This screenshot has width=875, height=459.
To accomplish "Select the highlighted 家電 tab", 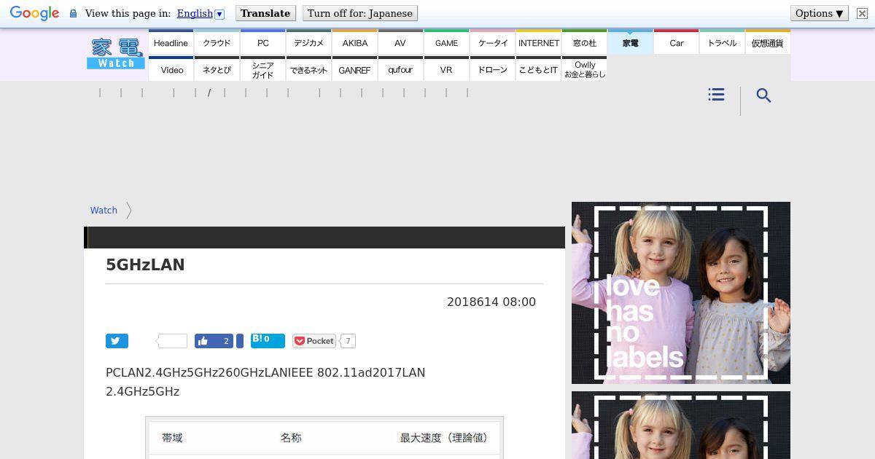I will (x=630, y=42).
